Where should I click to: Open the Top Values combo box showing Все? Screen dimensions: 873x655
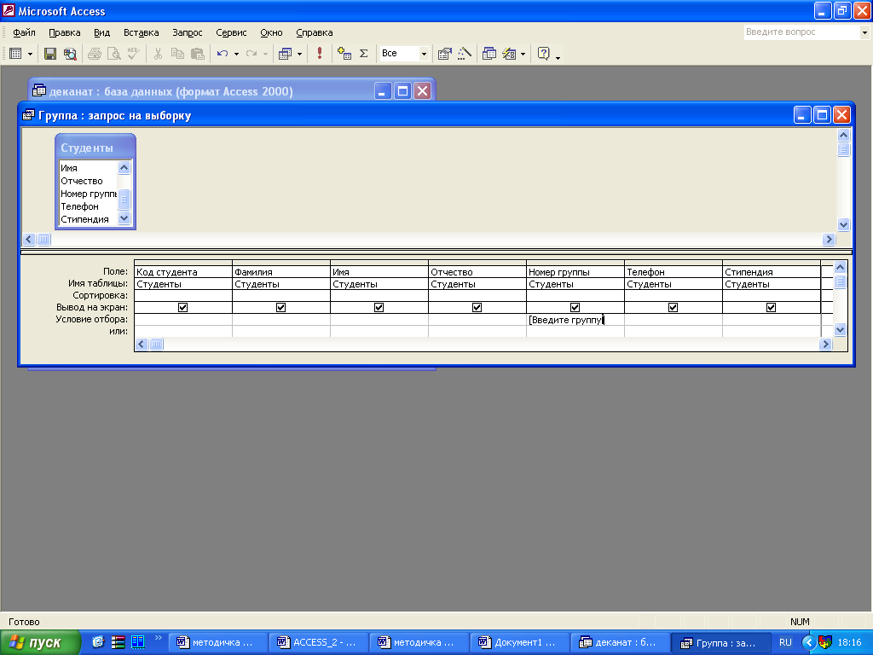tap(403, 54)
